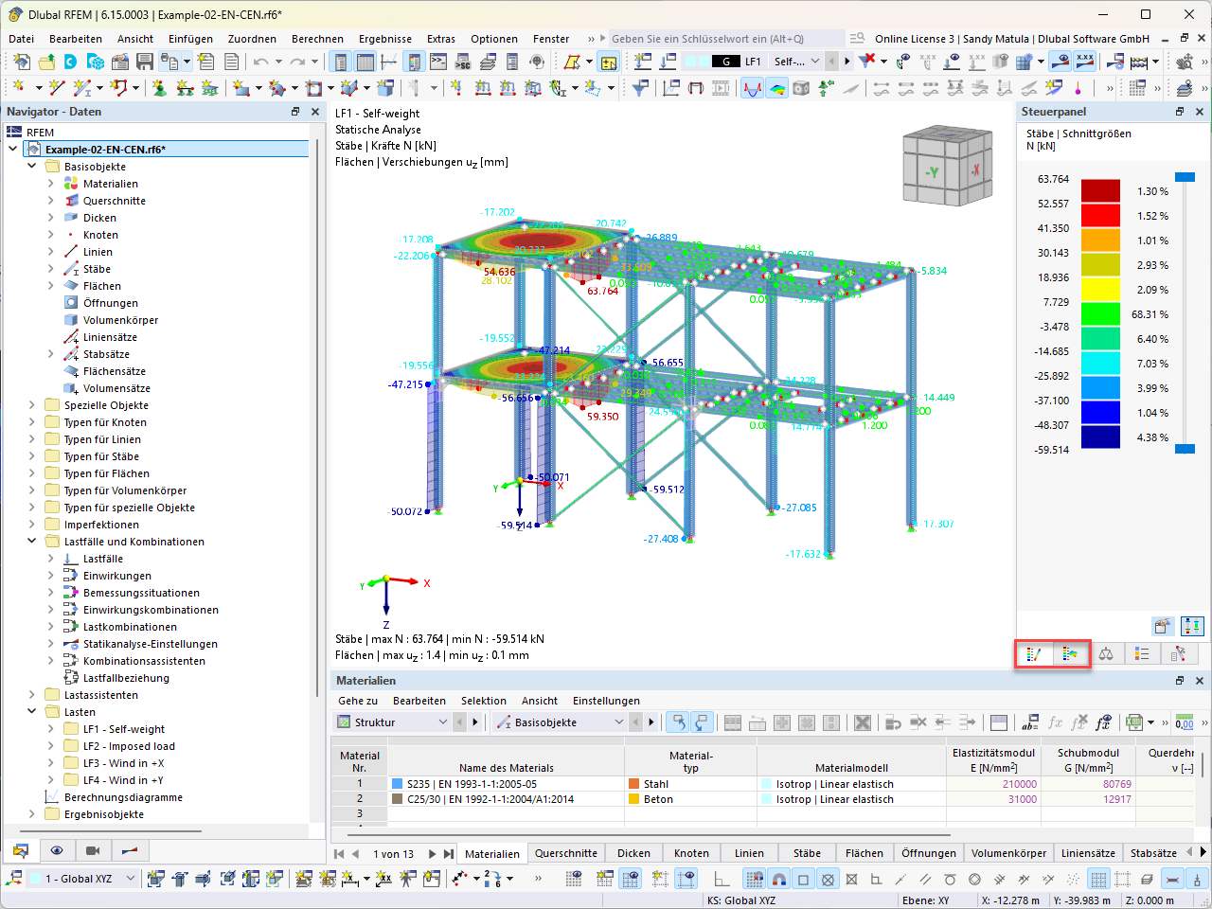Jump to last table page button
1212x909 pixels.
448,853
